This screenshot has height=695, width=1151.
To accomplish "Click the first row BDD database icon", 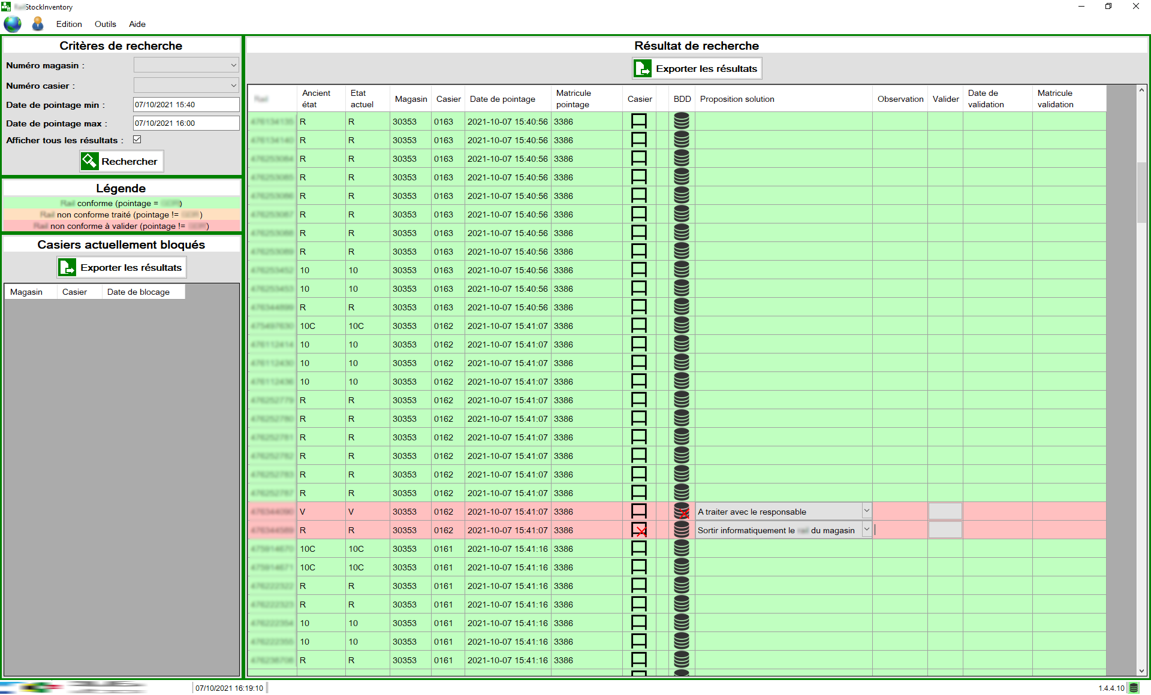I will tap(682, 122).
